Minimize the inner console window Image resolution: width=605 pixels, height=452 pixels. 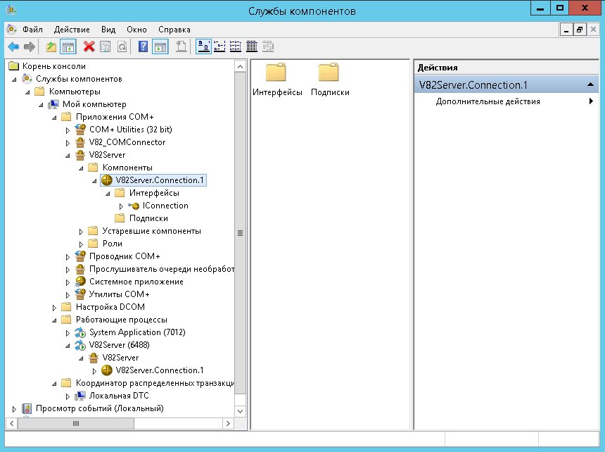(x=566, y=30)
